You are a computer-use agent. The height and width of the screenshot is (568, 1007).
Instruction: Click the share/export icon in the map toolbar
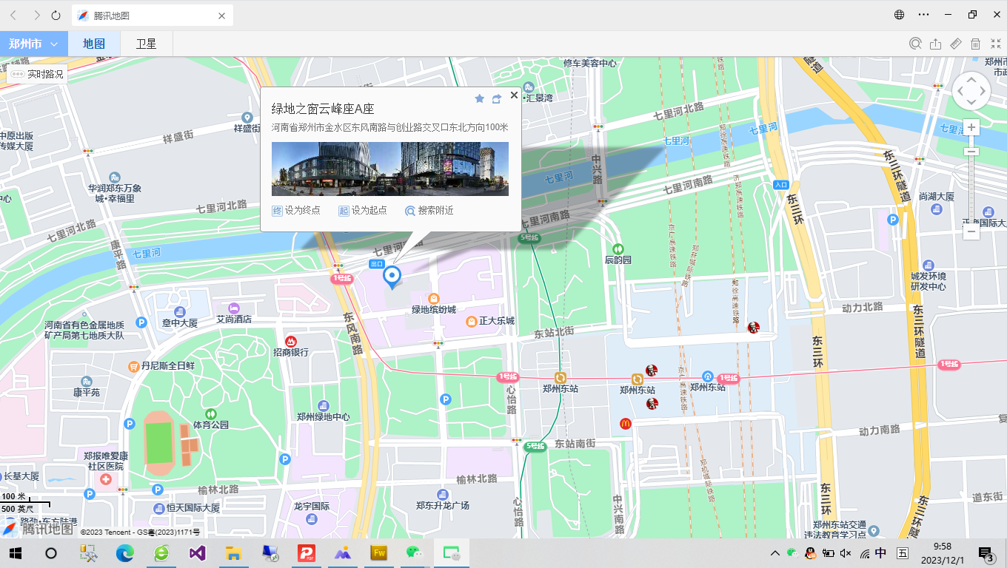click(936, 44)
